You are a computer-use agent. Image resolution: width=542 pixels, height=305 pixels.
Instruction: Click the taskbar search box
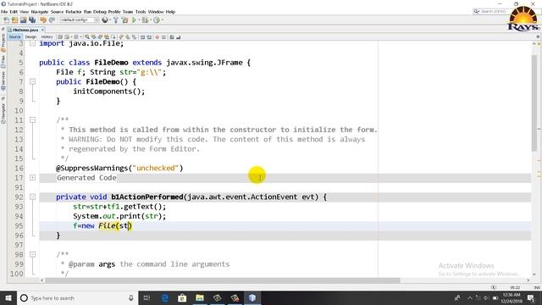pos(77,297)
